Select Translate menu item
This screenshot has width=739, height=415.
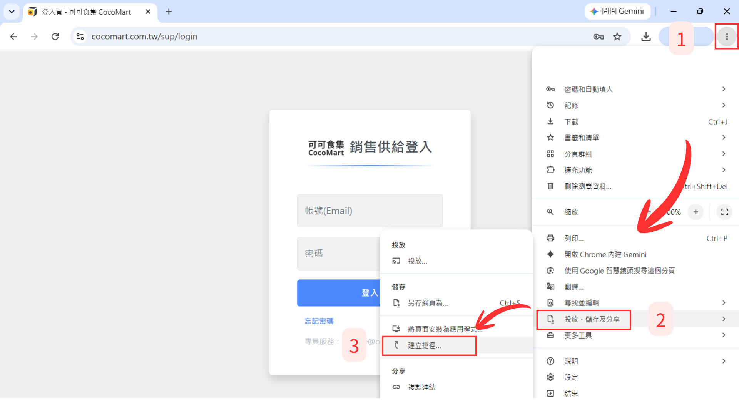pyautogui.click(x=635, y=287)
